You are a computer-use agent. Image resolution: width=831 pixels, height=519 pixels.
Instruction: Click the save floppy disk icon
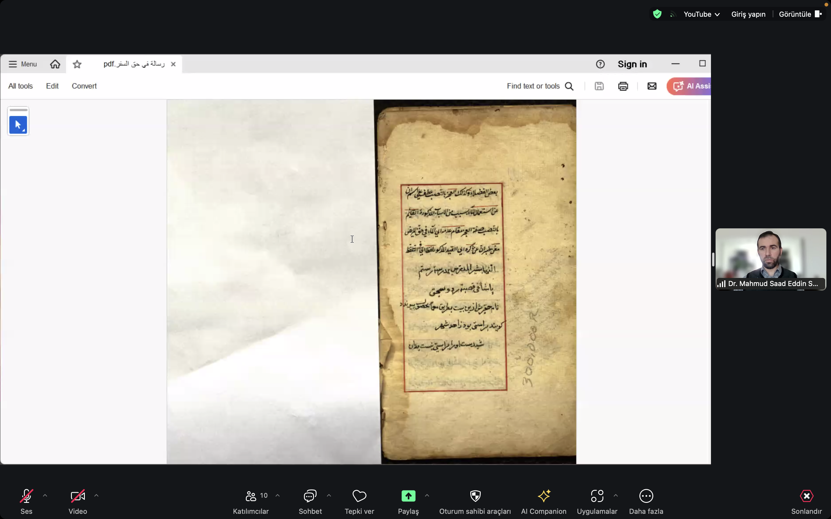[x=599, y=86]
